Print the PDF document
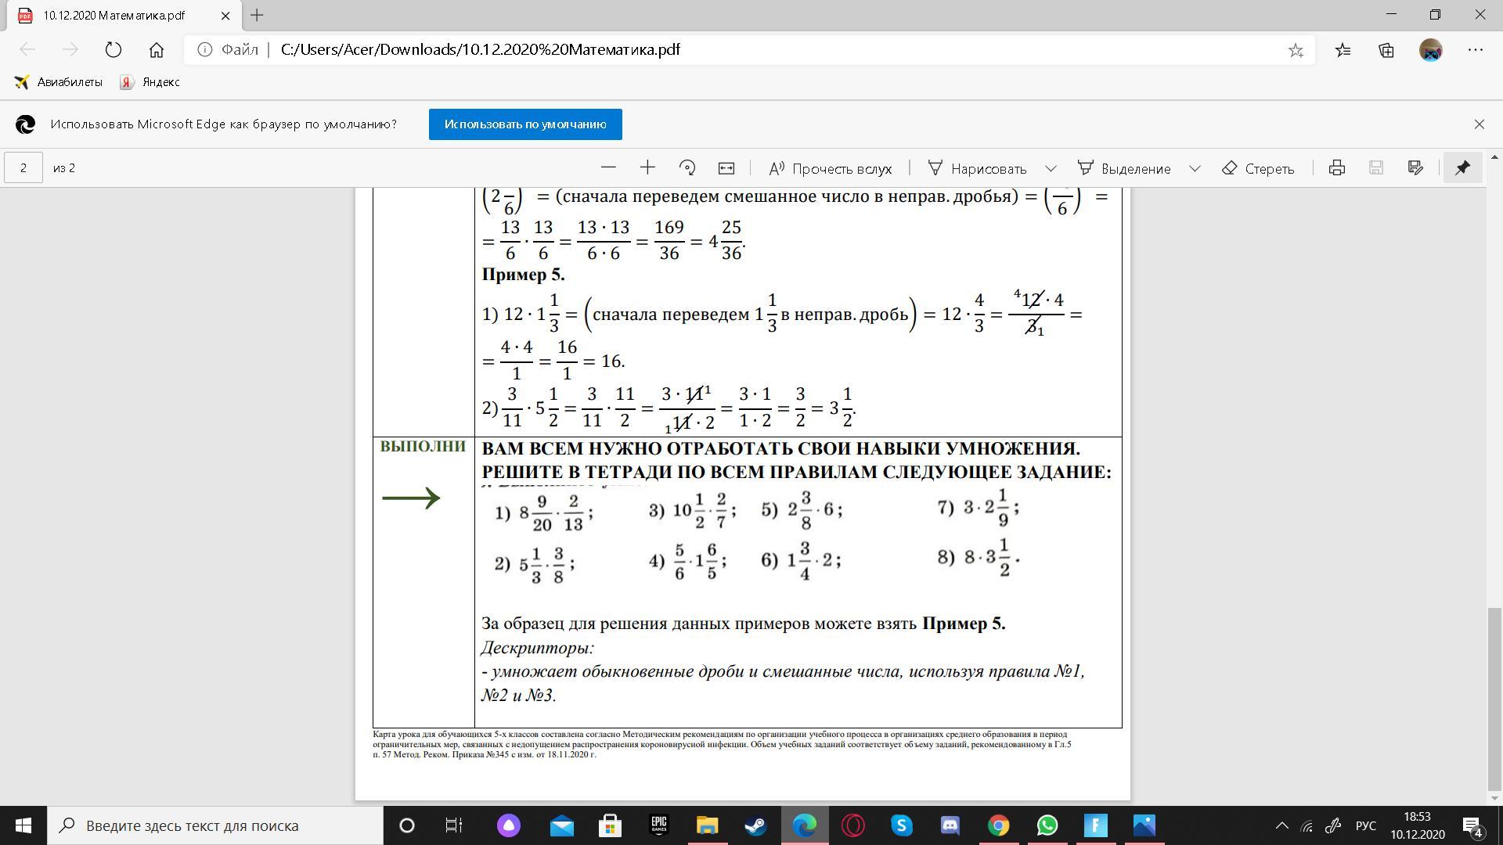This screenshot has width=1503, height=845. pos(1336,167)
